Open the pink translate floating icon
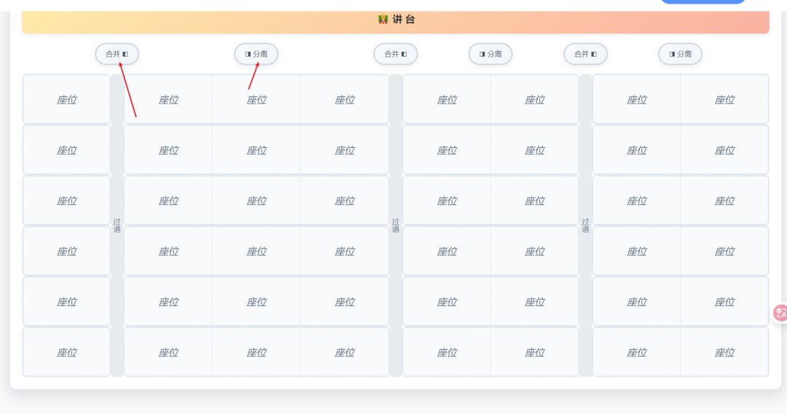The image size is (787, 414). click(x=780, y=313)
